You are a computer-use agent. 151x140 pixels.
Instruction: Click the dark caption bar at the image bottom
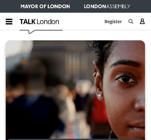tap(75, 139)
